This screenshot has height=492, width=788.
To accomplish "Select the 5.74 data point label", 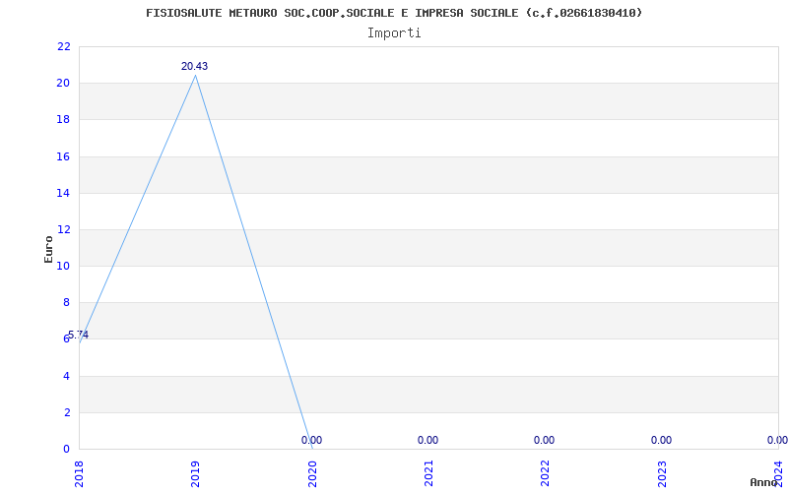I will click(78, 335).
